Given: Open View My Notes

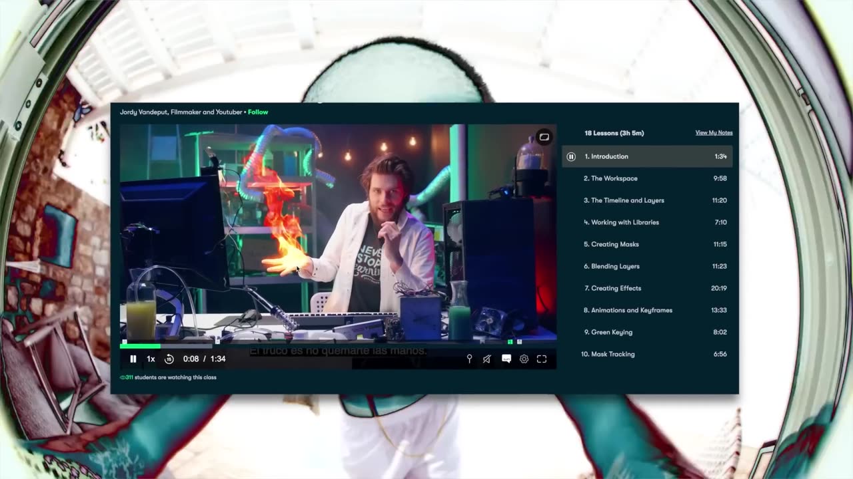Looking at the screenshot, I should click(x=714, y=132).
